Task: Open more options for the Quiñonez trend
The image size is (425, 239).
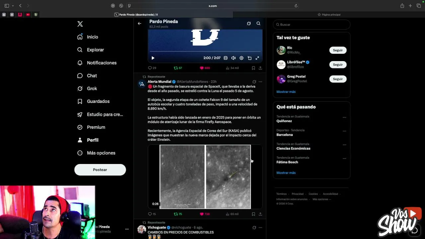Action: click(x=344, y=117)
